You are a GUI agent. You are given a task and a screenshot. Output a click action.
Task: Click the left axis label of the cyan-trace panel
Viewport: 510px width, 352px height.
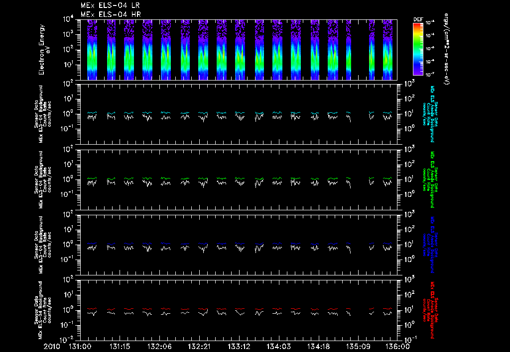point(43,114)
